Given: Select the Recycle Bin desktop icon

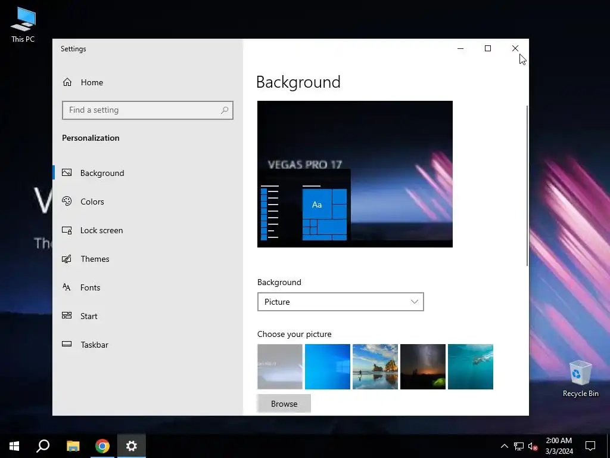Looking at the screenshot, I should click(580, 379).
